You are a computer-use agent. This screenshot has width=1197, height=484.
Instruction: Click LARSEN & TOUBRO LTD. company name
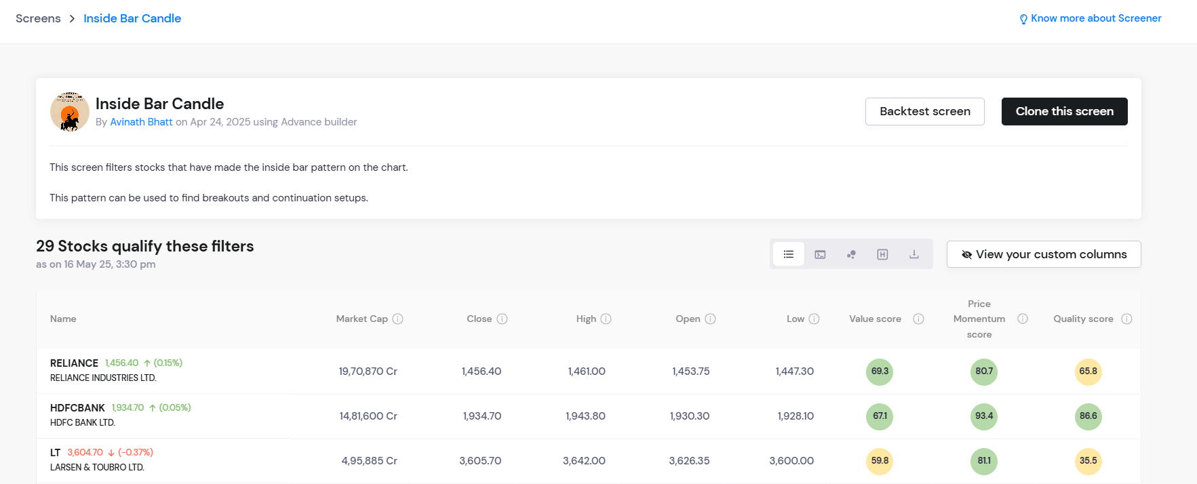coord(97,468)
